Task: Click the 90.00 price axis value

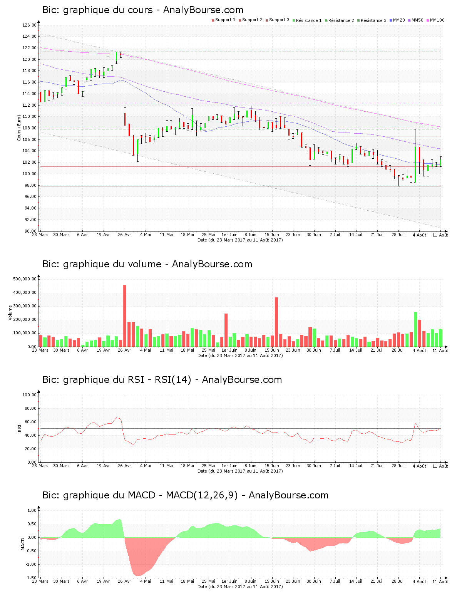Action: 30,231
